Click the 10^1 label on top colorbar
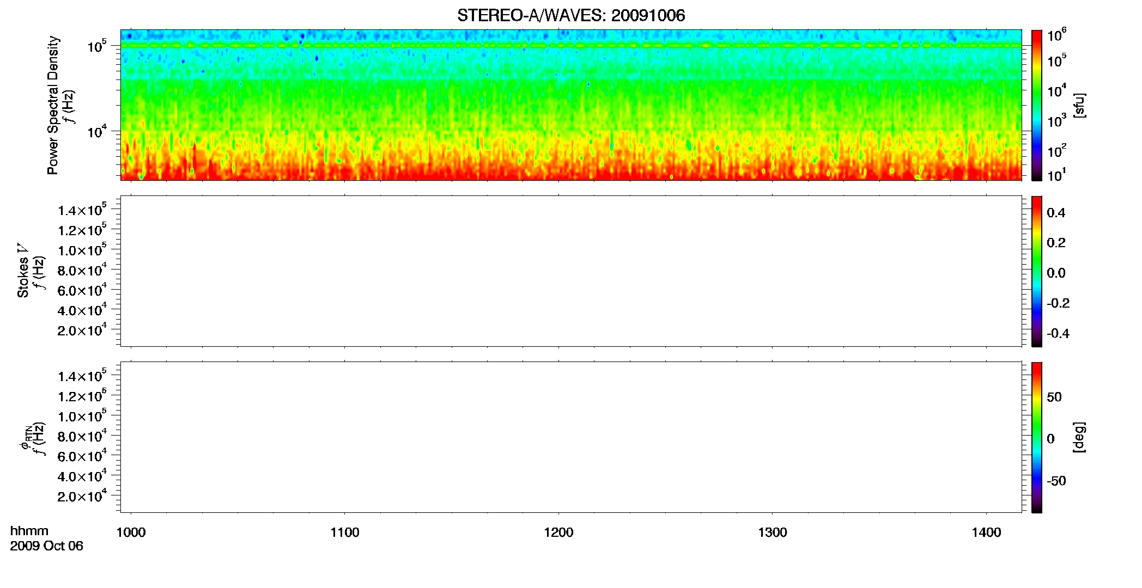 pos(1057,175)
